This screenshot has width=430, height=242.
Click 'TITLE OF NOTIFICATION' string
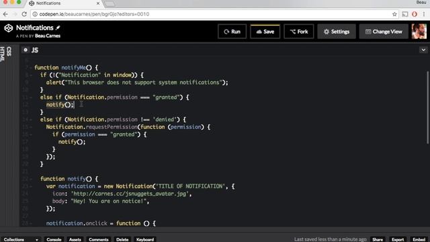[x=190, y=186]
